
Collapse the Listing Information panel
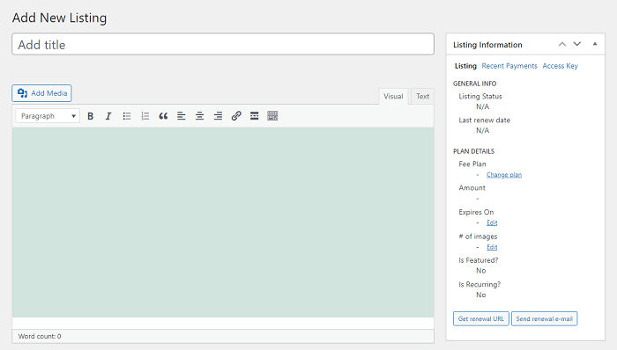[595, 44]
